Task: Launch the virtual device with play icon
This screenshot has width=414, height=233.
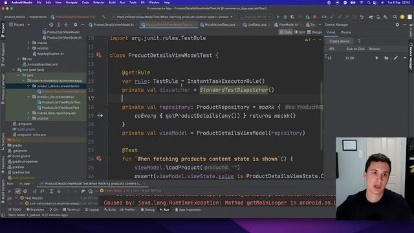Action: (376, 58)
